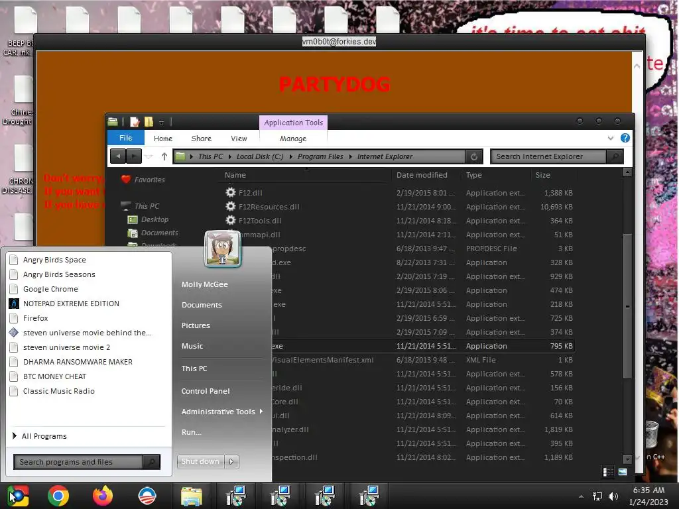Click Application Tools contextual tab
Image resolution: width=679 pixels, height=509 pixels.
pos(294,123)
